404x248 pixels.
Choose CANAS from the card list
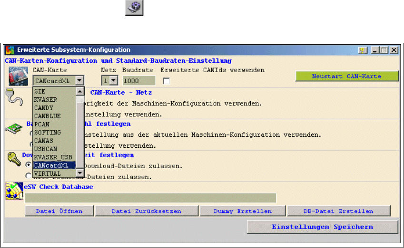(x=54, y=141)
